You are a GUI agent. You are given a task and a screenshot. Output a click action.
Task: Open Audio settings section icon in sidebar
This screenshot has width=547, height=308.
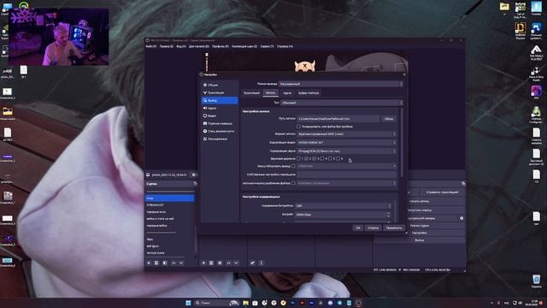click(205, 108)
